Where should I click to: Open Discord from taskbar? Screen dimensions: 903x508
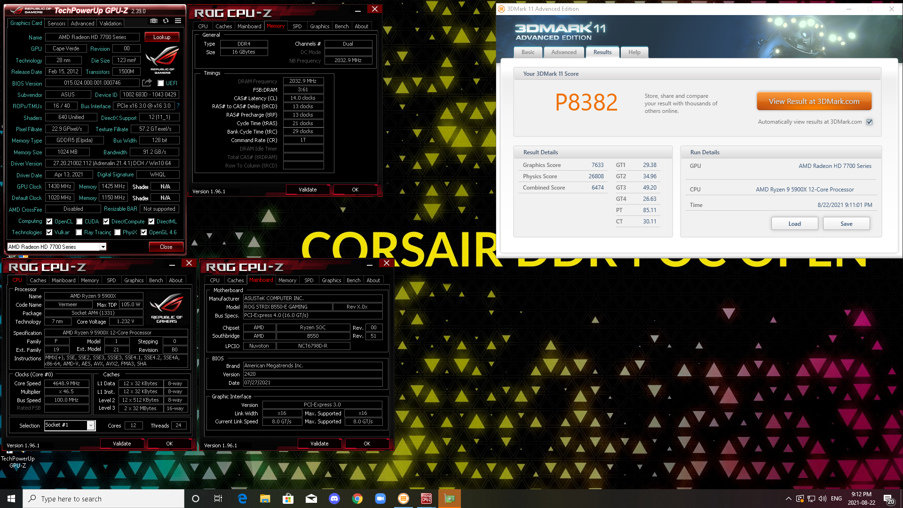coord(334,499)
